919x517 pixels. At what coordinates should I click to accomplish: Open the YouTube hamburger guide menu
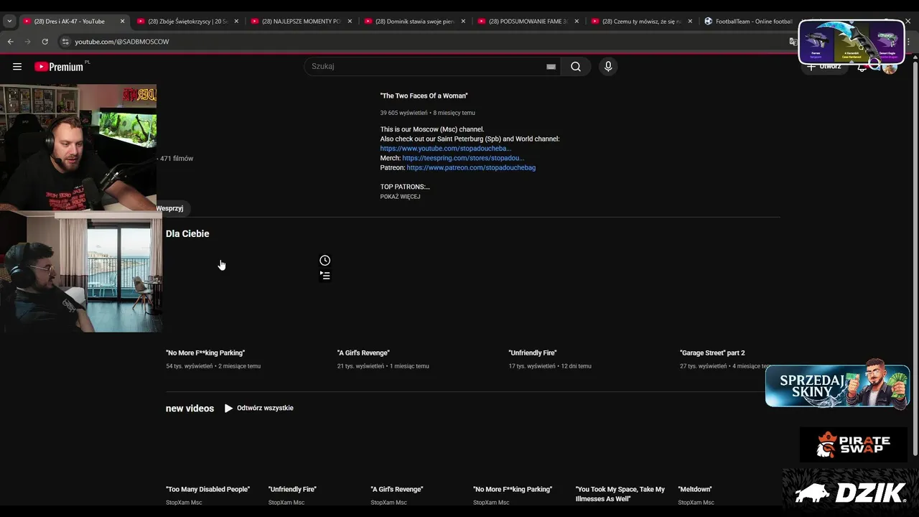pos(17,67)
